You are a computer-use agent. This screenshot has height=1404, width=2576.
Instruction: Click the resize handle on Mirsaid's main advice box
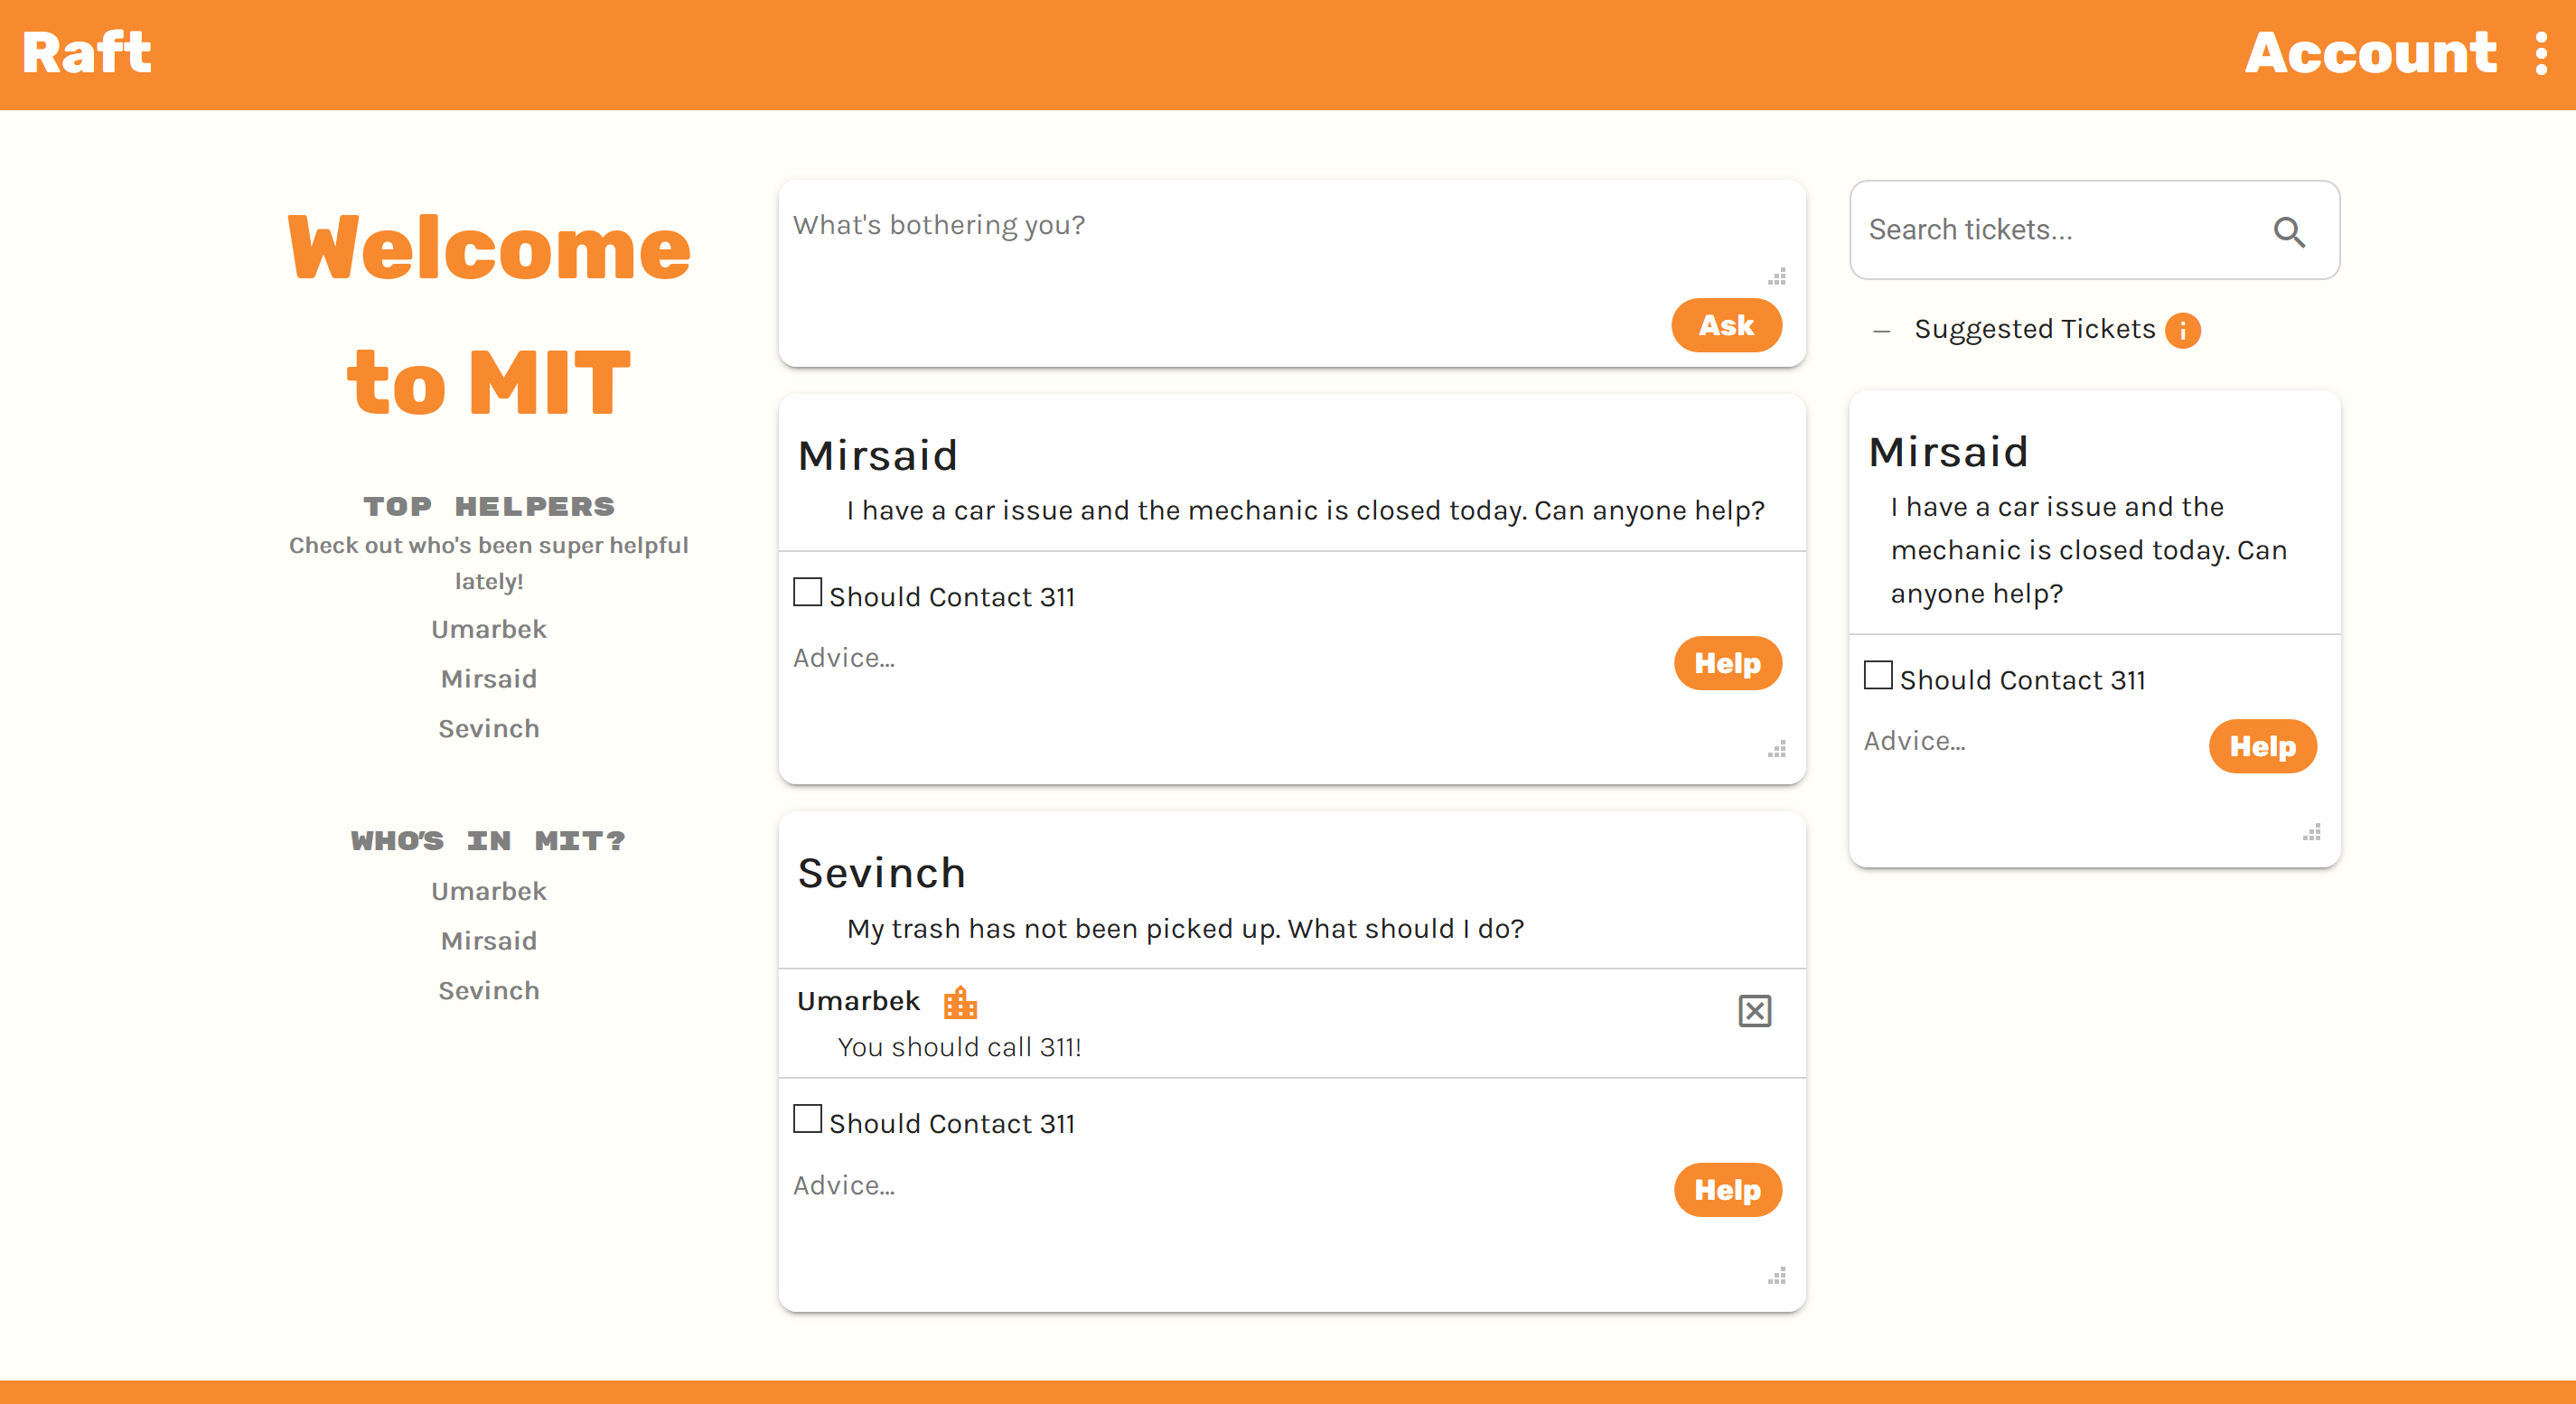(1777, 750)
